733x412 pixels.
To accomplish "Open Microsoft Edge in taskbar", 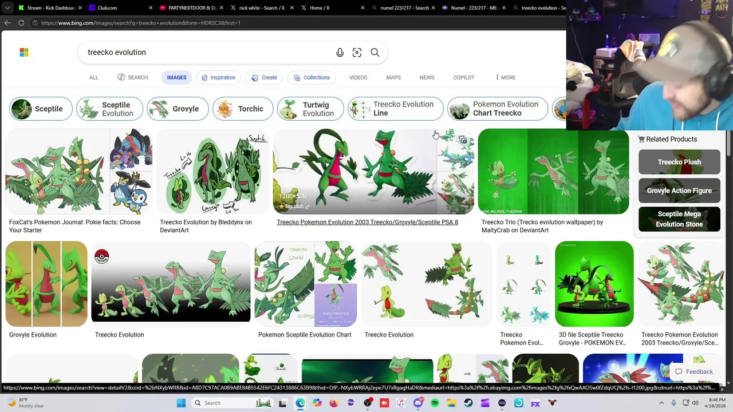I will 300,403.
